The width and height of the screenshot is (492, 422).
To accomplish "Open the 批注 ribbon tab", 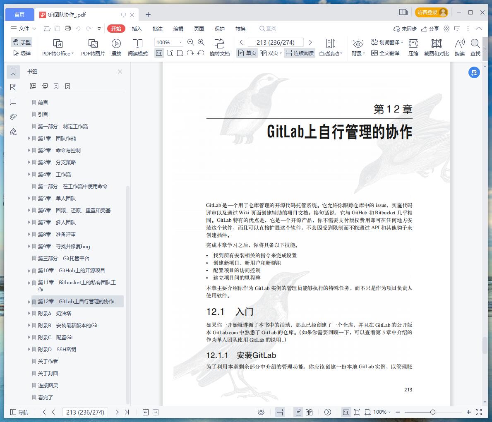I will (x=158, y=29).
